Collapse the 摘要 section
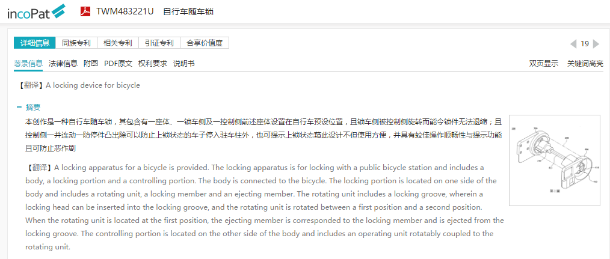 coord(19,107)
